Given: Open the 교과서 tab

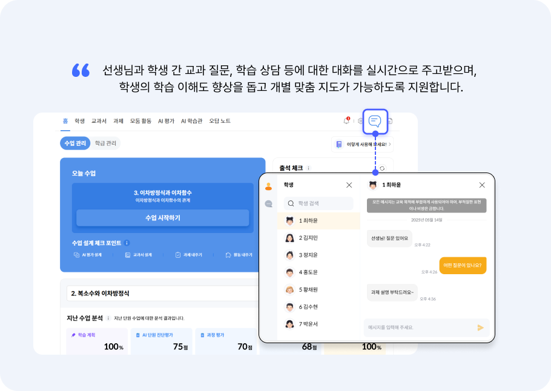Looking at the screenshot, I should coord(99,121).
